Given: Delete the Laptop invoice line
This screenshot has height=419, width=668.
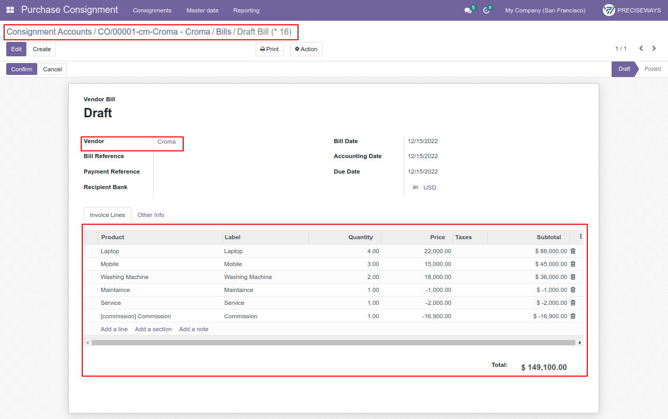Looking at the screenshot, I should pyautogui.click(x=573, y=251).
